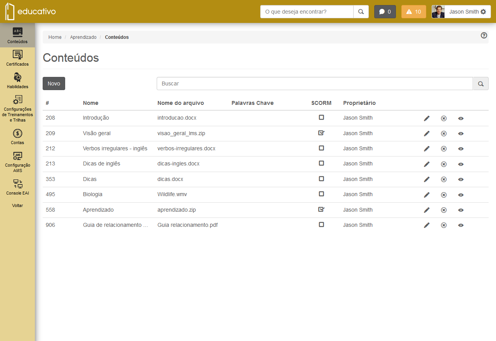Open Certificados in the sidebar
The height and width of the screenshot is (341, 496).
click(x=17, y=58)
